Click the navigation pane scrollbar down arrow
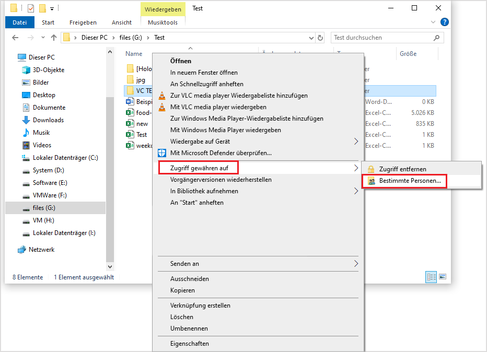This screenshot has width=487, height=352. 110,267
